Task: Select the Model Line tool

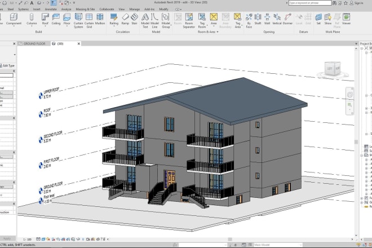Action: tap(154, 20)
